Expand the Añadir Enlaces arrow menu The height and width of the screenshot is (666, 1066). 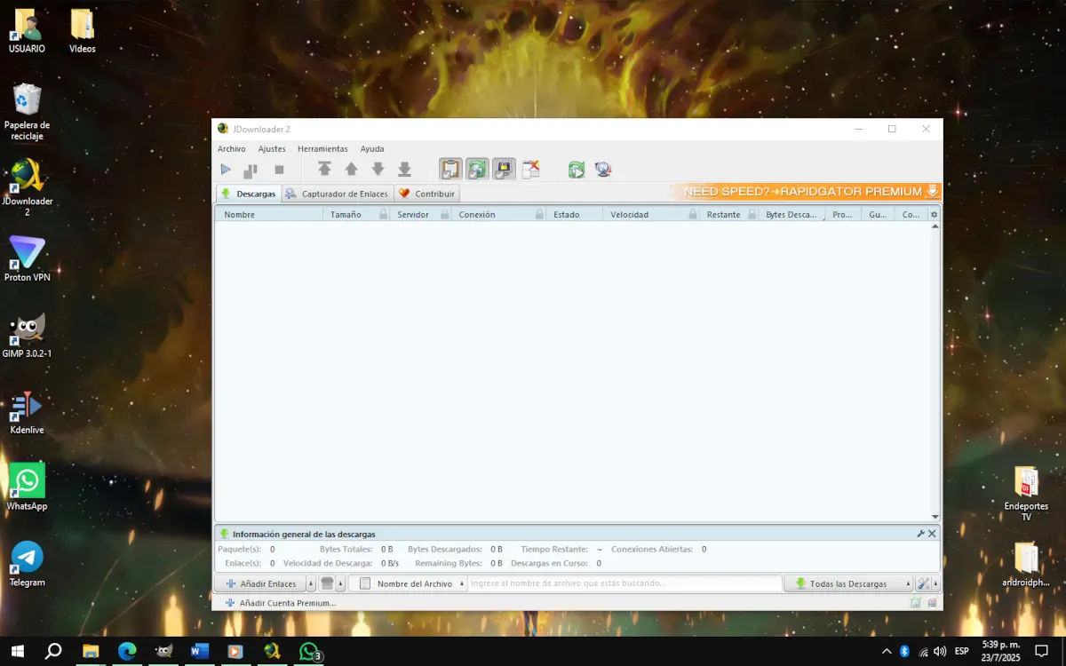click(311, 583)
